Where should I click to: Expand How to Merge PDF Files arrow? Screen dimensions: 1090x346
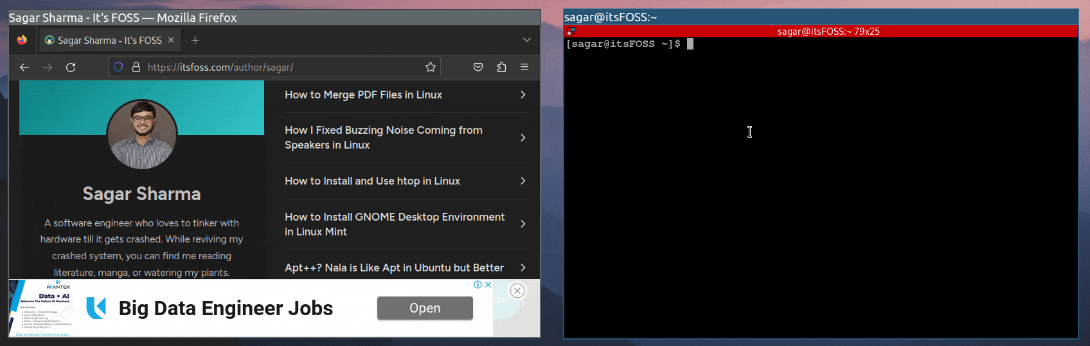(523, 95)
